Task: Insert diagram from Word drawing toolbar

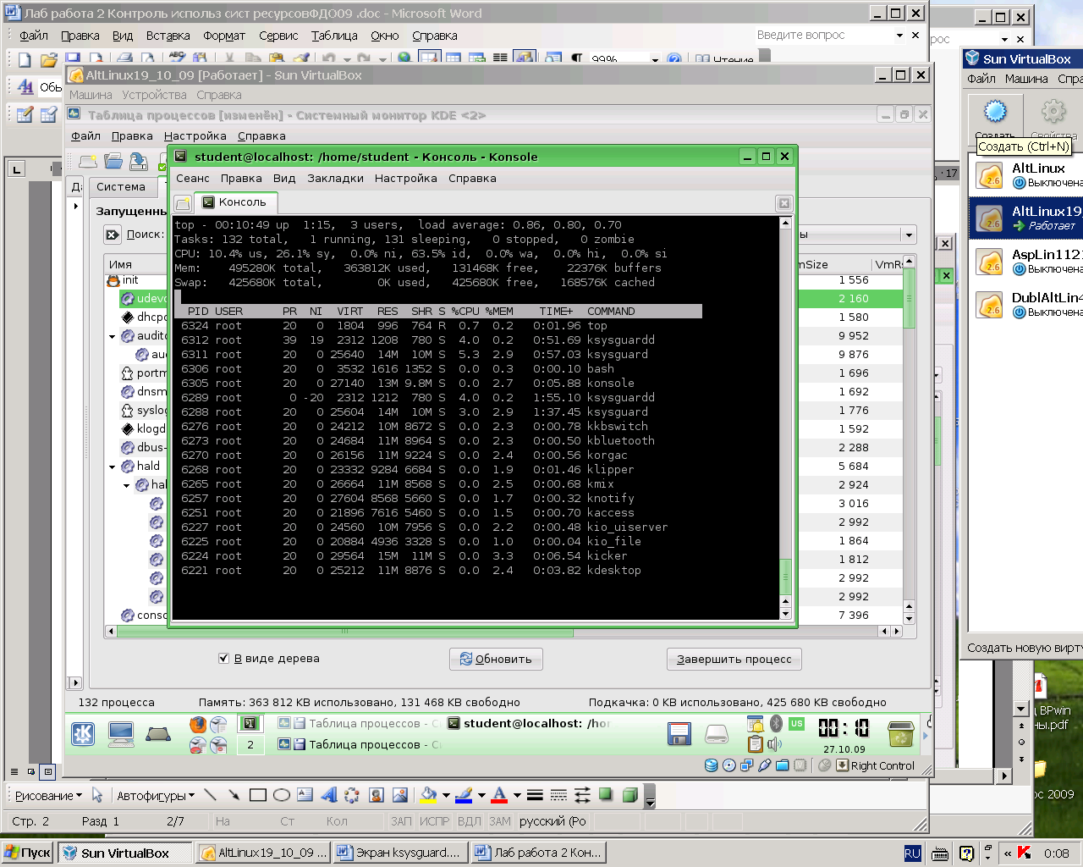Action: [x=352, y=795]
